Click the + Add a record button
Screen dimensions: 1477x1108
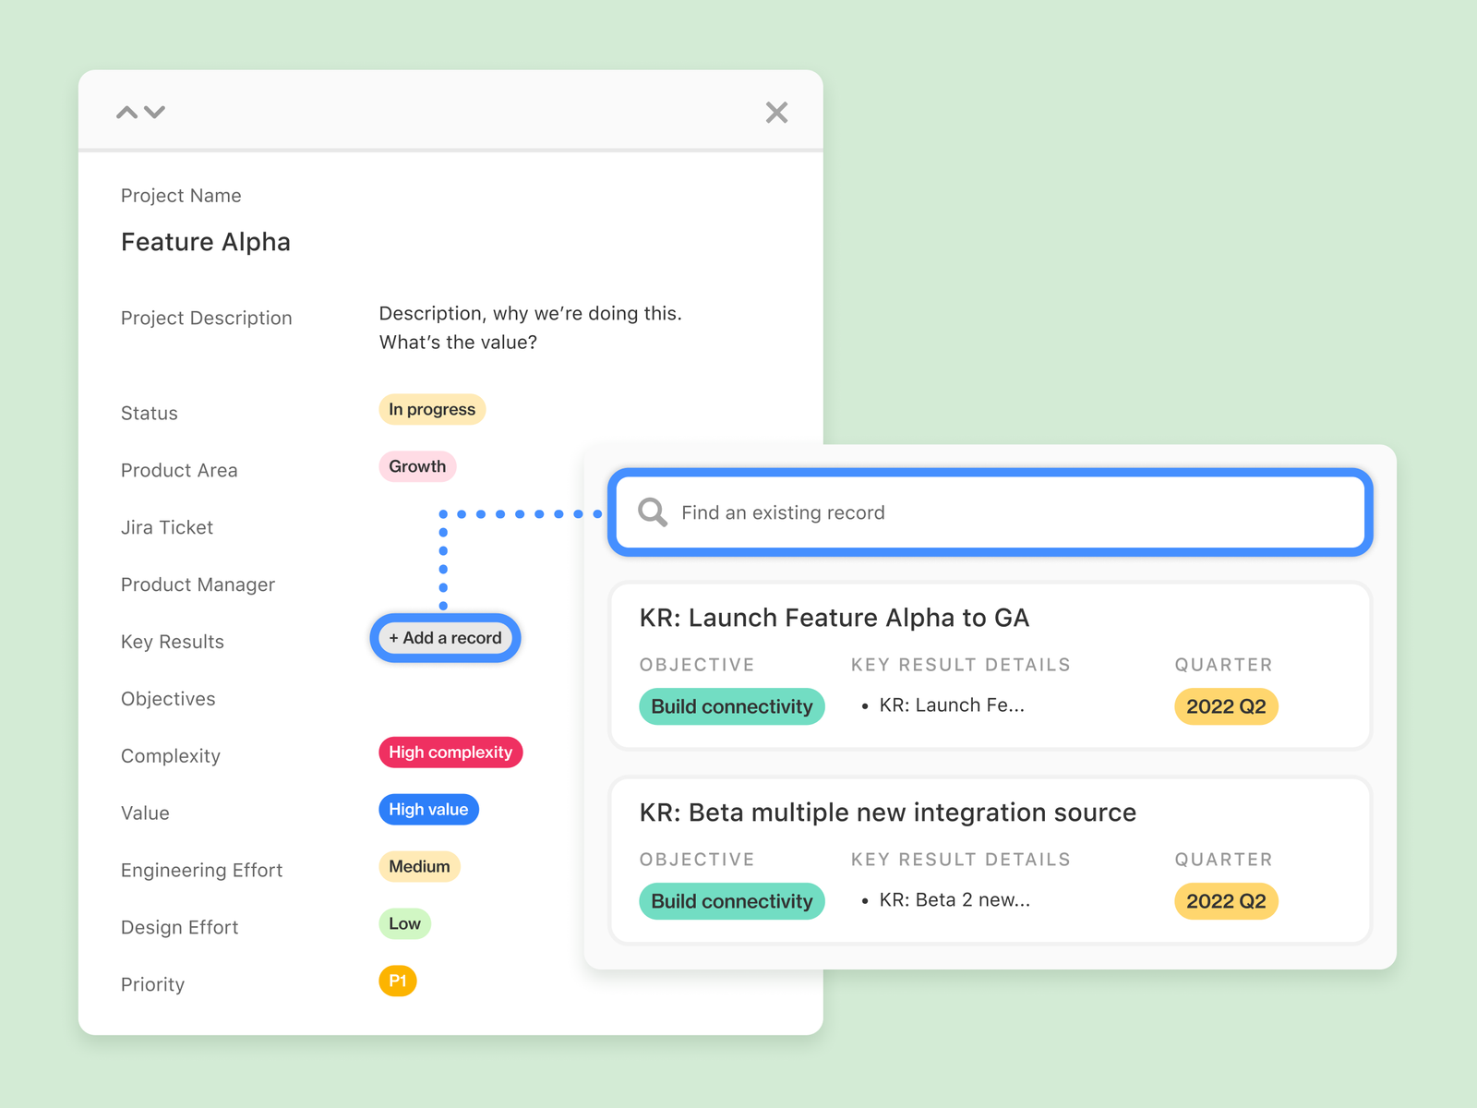445,638
